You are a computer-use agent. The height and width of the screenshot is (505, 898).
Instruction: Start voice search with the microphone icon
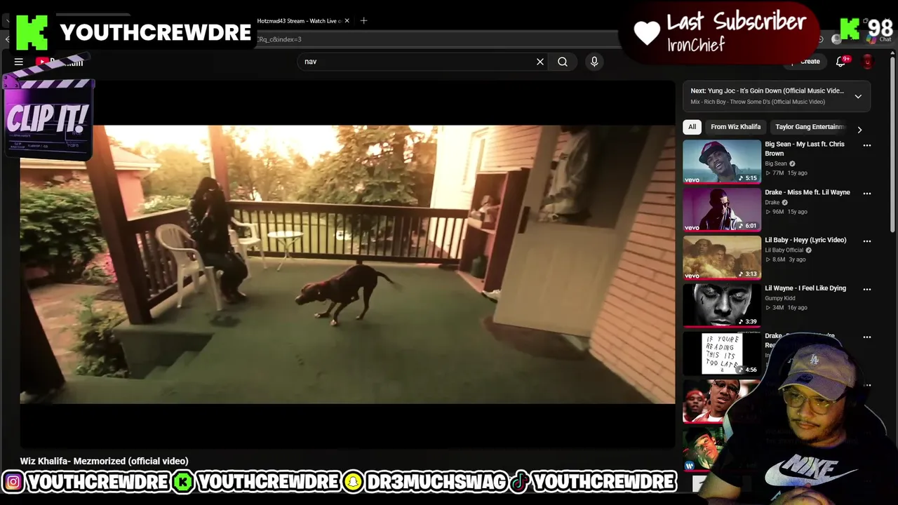(594, 62)
